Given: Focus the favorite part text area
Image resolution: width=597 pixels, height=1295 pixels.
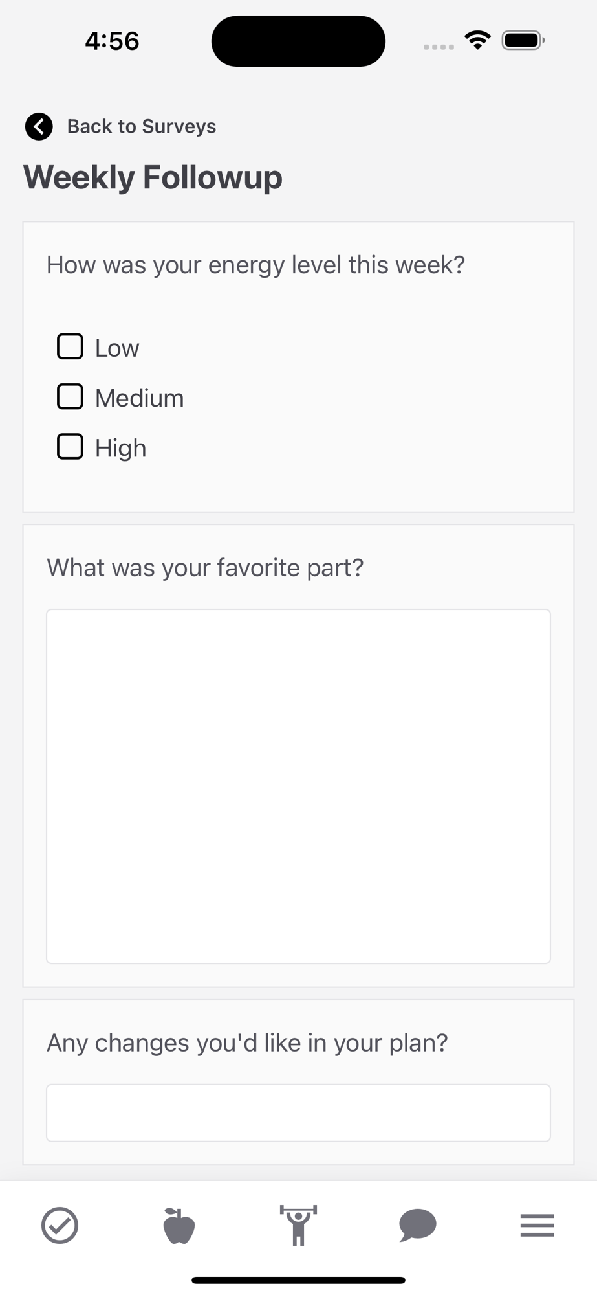Looking at the screenshot, I should [x=298, y=786].
